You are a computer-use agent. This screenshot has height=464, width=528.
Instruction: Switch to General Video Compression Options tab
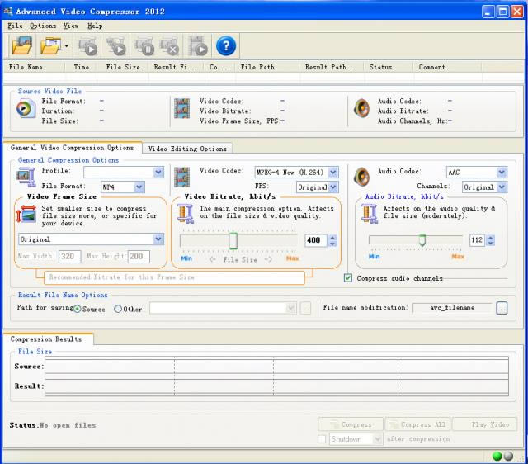pos(72,148)
